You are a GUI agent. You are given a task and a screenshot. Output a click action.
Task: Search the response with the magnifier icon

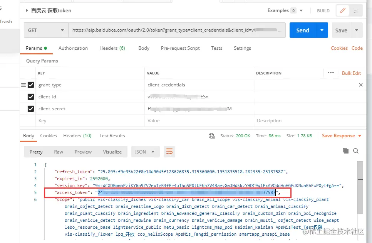click(355, 150)
